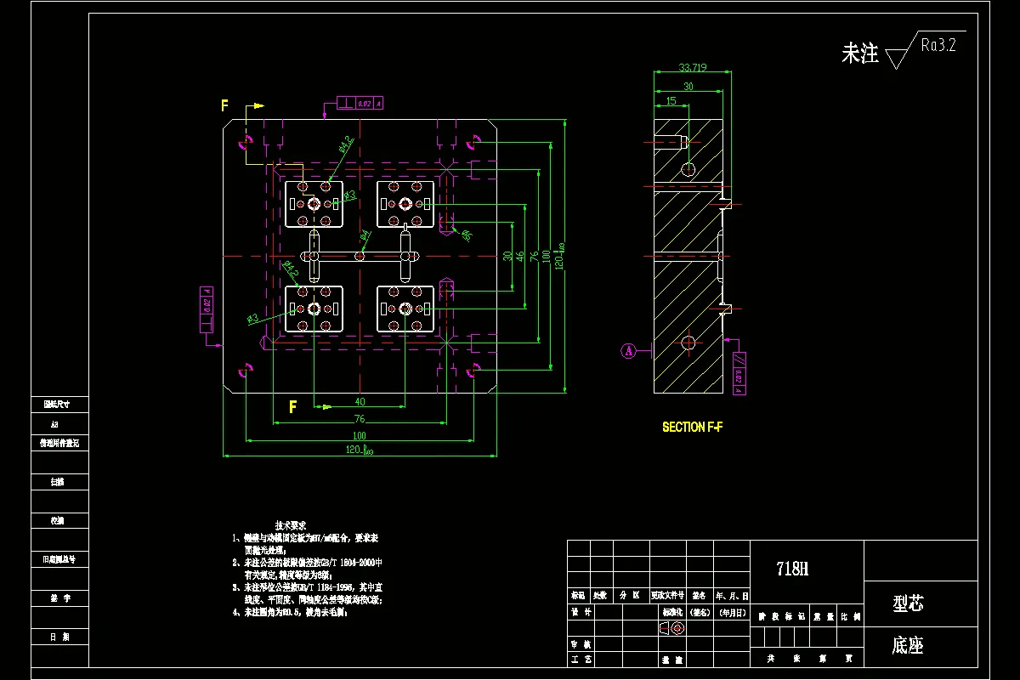This screenshot has width=1020, height=680.
Task: Select technical note 2 citing GB/T 1804-2000
Action: pyautogui.click(x=308, y=568)
